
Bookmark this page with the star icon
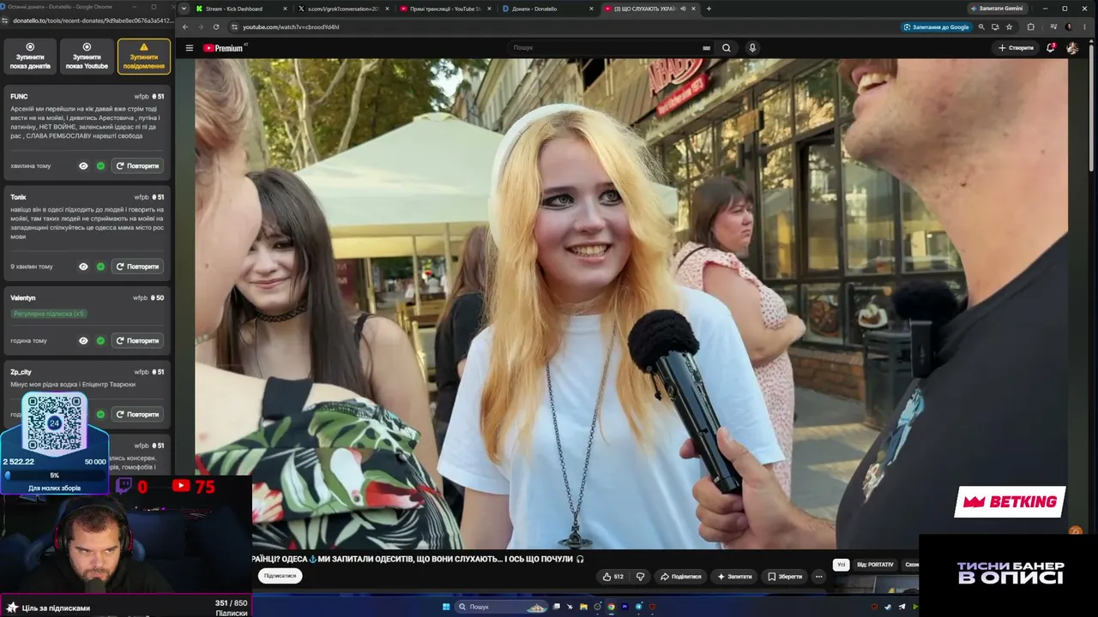point(1009,27)
